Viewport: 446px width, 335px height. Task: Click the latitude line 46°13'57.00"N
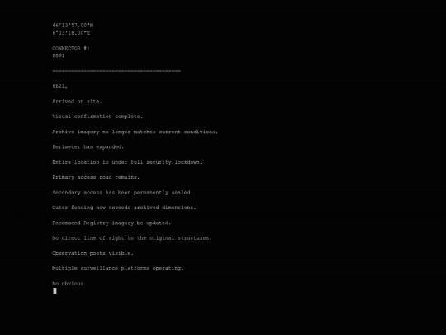[73, 26]
